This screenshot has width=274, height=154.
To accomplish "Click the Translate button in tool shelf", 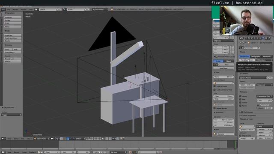I will [13, 18].
